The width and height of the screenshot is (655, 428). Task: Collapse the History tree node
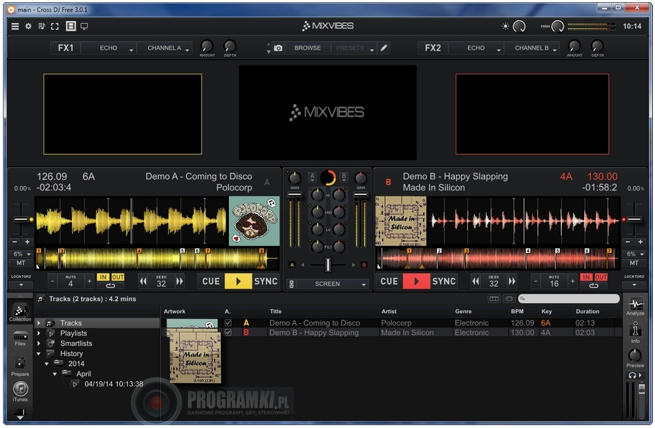(39, 354)
